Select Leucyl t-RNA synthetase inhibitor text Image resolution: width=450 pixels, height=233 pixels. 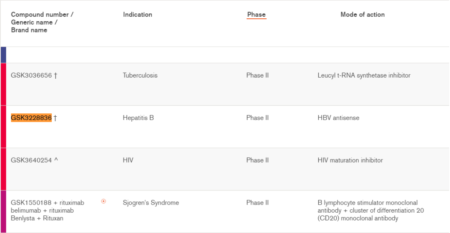tap(364, 75)
